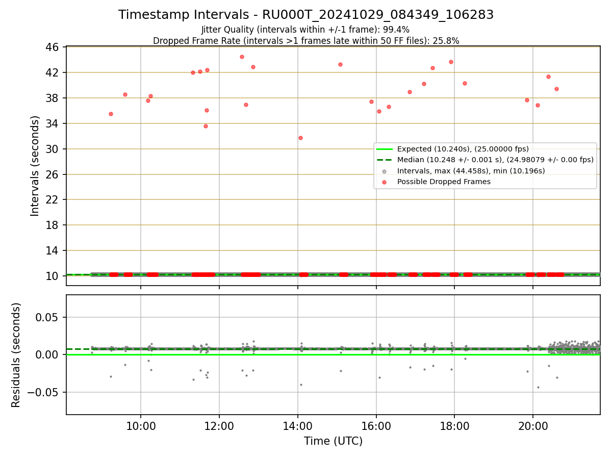
Task: Click the lowest grey residual point just after 20:00
Action: coord(538,387)
